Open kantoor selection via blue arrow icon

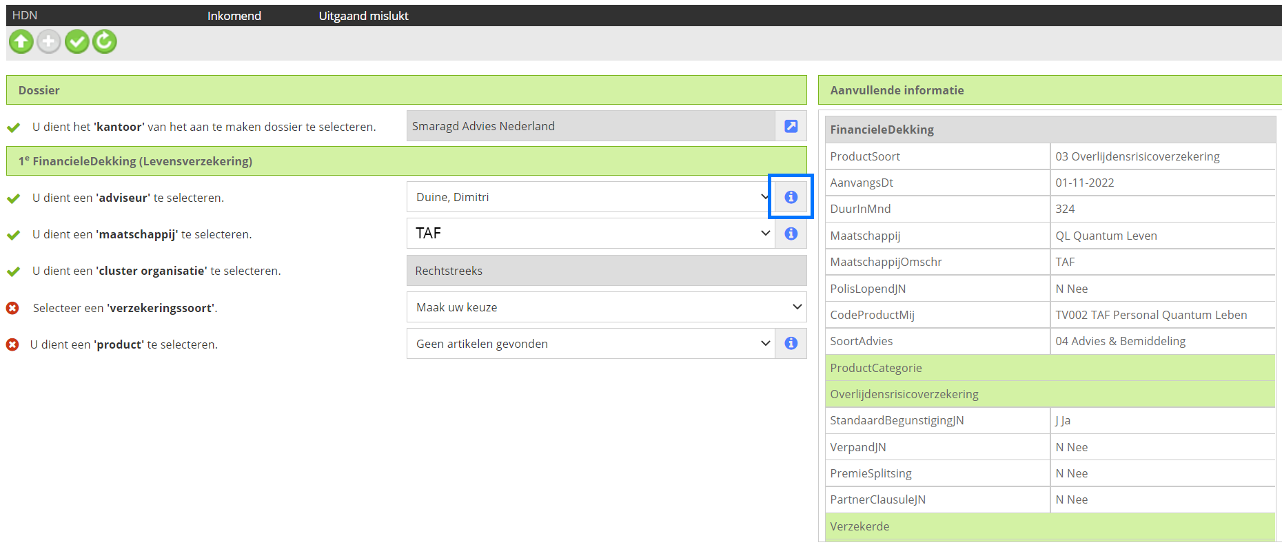click(791, 126)
